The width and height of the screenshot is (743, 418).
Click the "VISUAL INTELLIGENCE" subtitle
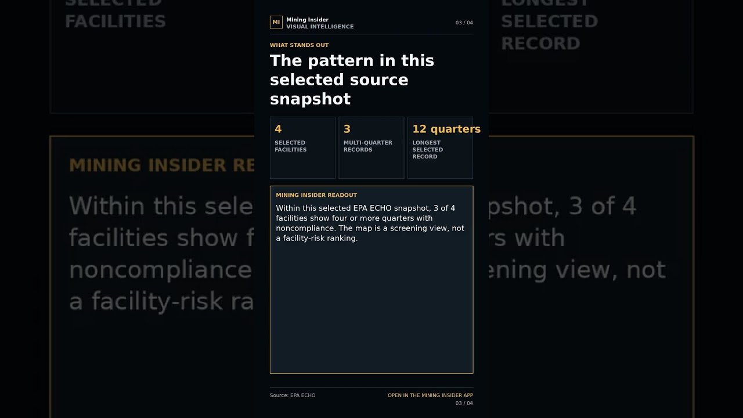[320, 27]
